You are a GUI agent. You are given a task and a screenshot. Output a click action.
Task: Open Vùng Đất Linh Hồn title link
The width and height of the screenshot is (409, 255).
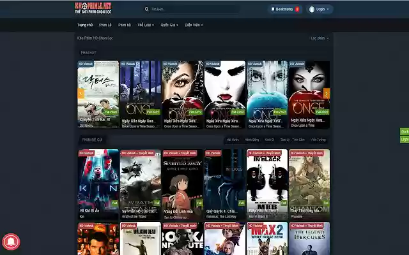pos(178,211)
